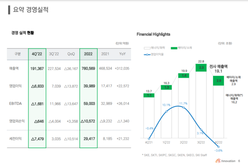Click the 4Q'22 table column header
Viewport: 248px width, 168px height.
pos(37,54)
